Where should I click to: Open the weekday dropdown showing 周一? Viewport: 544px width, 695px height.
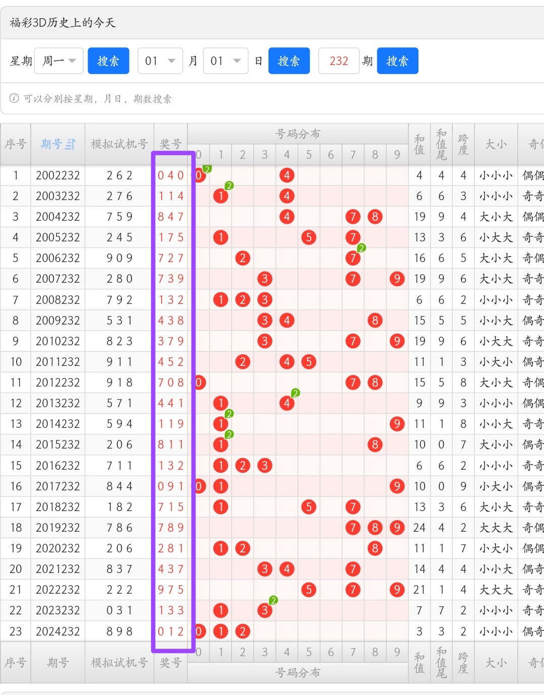click(x=59, y=61)
